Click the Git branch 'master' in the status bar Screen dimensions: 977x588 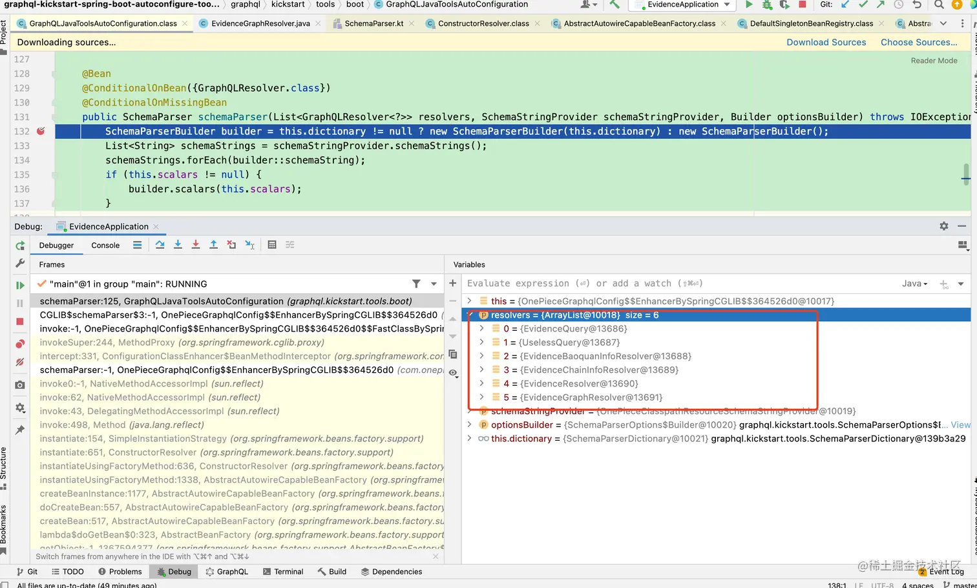click(x=960, y=584)
